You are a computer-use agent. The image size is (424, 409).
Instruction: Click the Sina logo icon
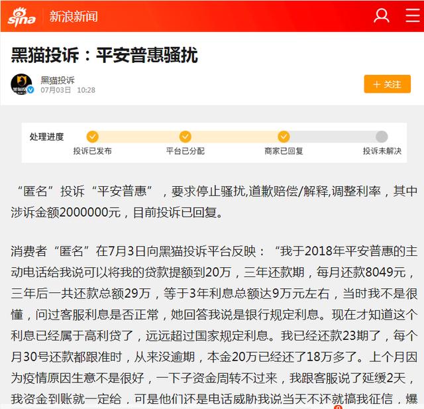22,17
